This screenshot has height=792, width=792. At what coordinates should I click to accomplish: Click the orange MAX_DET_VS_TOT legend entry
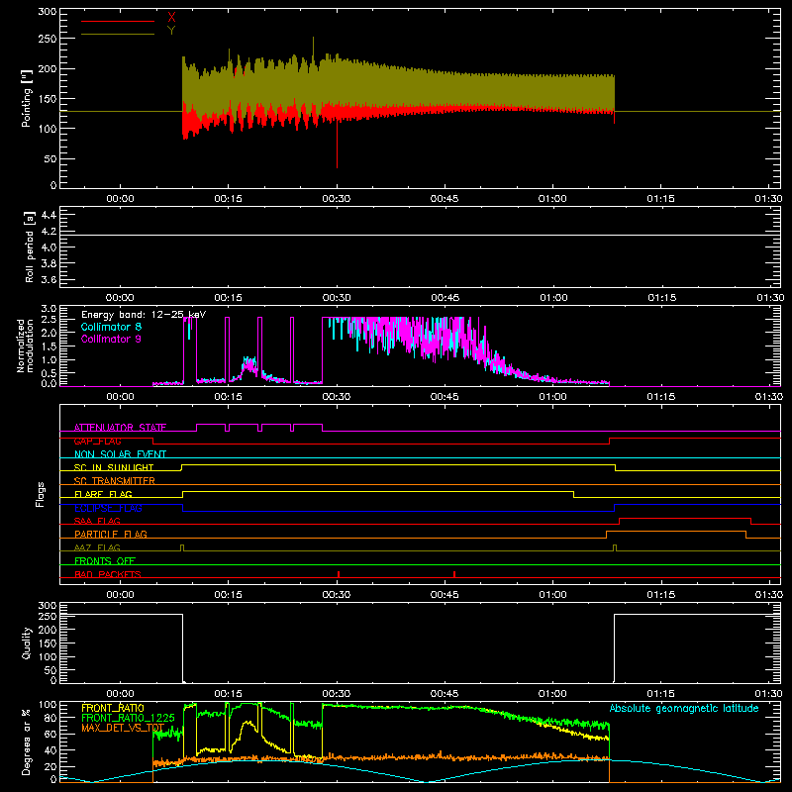coord(123,728)
